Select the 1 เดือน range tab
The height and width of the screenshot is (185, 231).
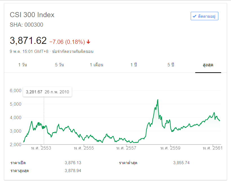click(97, 65)
